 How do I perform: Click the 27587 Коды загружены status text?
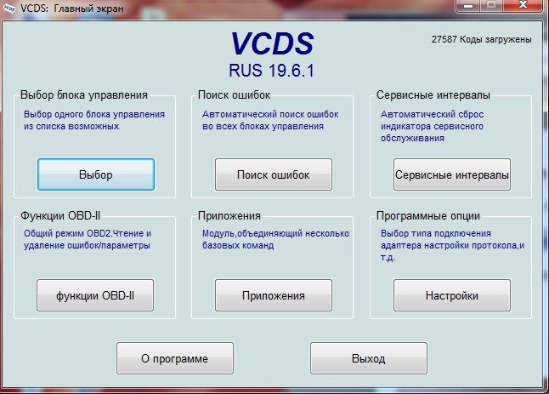coord(482,40)
